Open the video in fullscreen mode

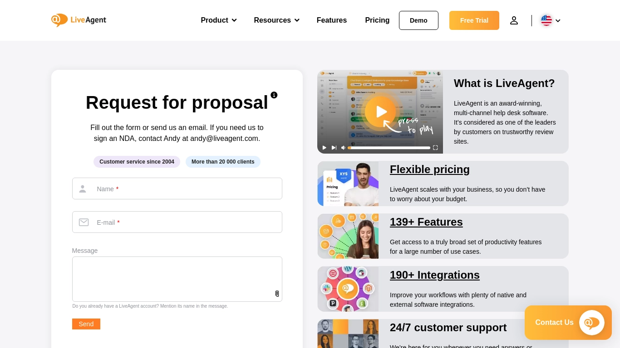435,147
